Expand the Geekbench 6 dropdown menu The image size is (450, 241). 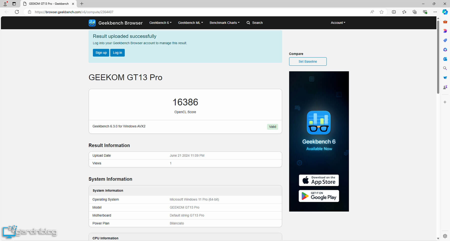click(160, 23)
